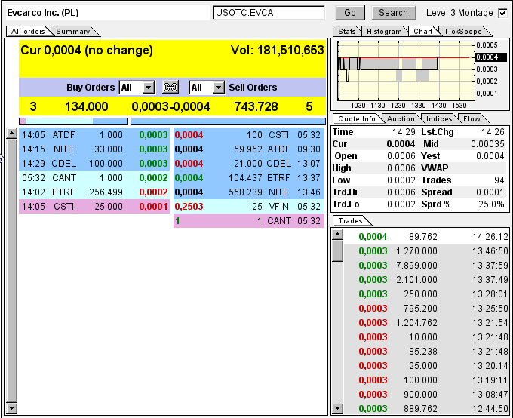This screenshot has width=513, height=418.
Task: Select the NITE buy order of 33.000
Action: coord(94,149)
